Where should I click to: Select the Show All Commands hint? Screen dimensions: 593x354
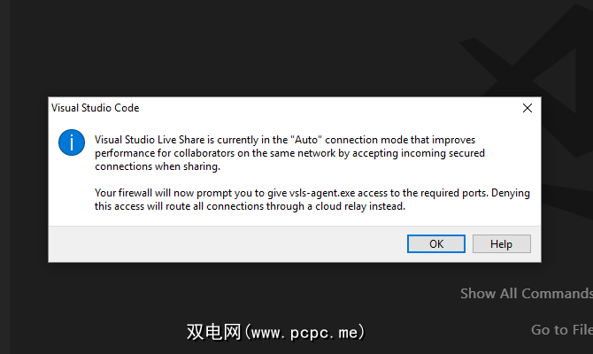point(526,293)
